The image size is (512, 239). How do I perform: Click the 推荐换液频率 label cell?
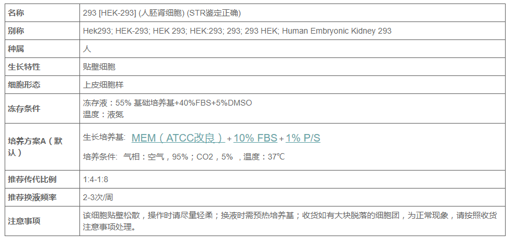tap(42, 197)
